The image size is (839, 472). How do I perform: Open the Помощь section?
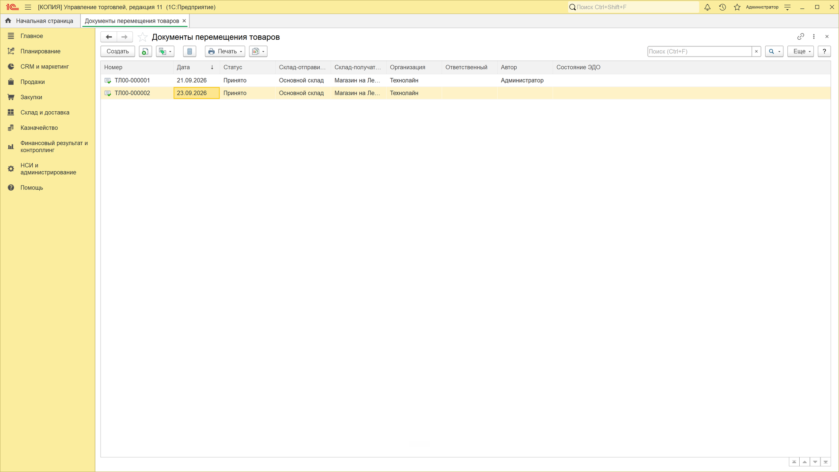click(32, 188)
